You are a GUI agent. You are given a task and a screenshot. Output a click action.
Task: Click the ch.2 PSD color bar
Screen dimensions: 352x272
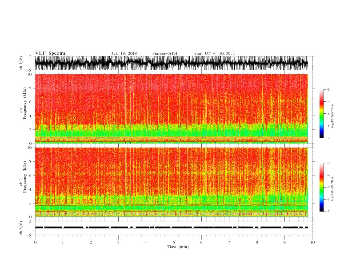coord(321,187)
